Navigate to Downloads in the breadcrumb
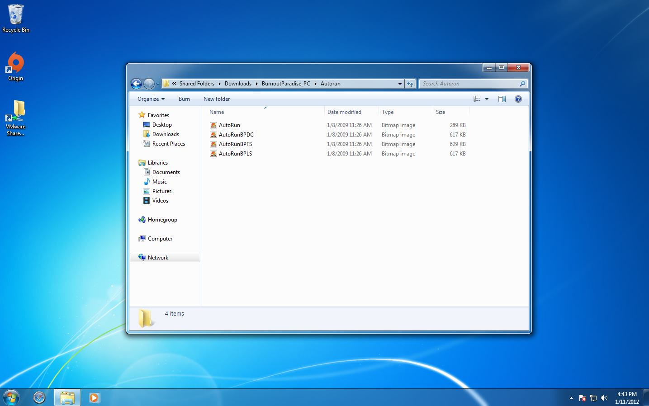649x406 pixels. (238, 84)
